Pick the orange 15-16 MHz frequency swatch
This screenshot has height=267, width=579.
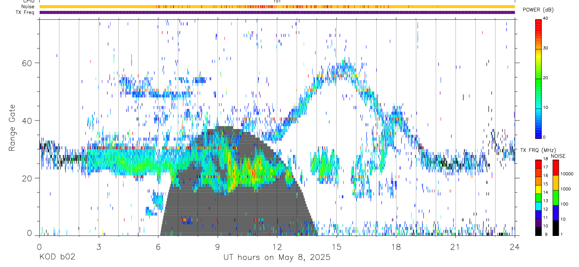538,181
